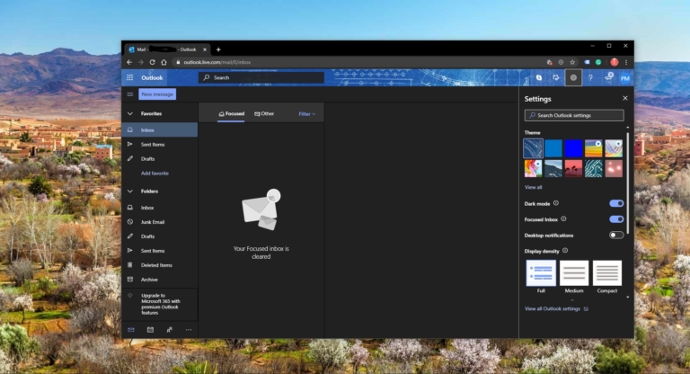Open the Filter dropdown
Image resolution: width=690 pixels, height=374 pixels.
tap(307, 114)
